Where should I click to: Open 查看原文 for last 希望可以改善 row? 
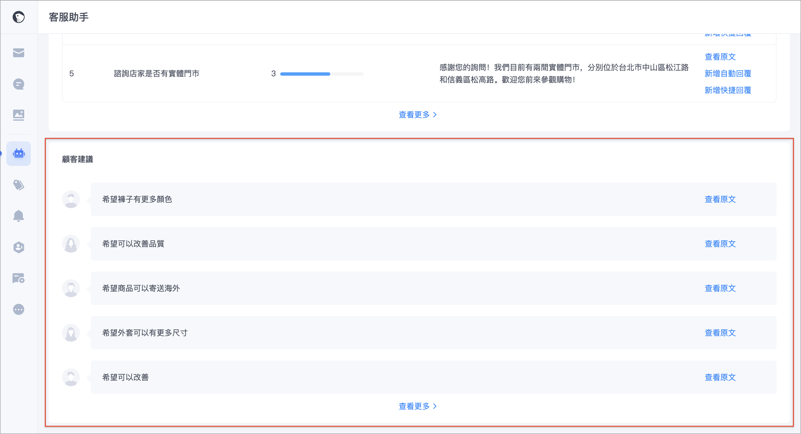pyautogui.click(x=720, y=377)
